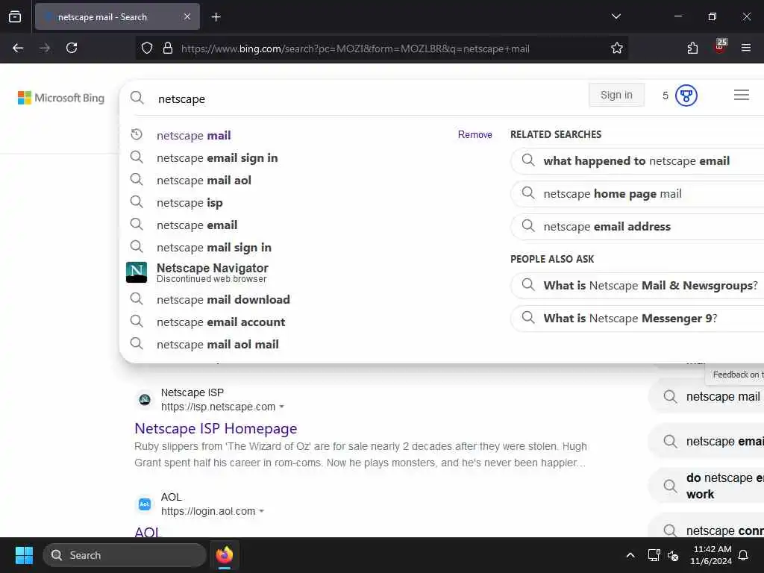
Task: Click the Netscape ISP site favicon
Action: coord(145,400)
